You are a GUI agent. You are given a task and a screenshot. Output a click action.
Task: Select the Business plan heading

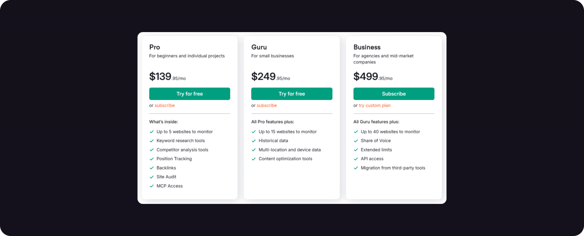coord(367,47)
